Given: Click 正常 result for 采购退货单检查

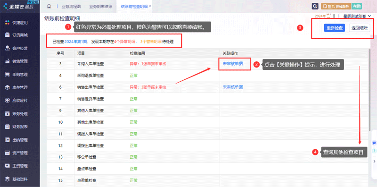Looking at the screenshot, I should 133,76.
